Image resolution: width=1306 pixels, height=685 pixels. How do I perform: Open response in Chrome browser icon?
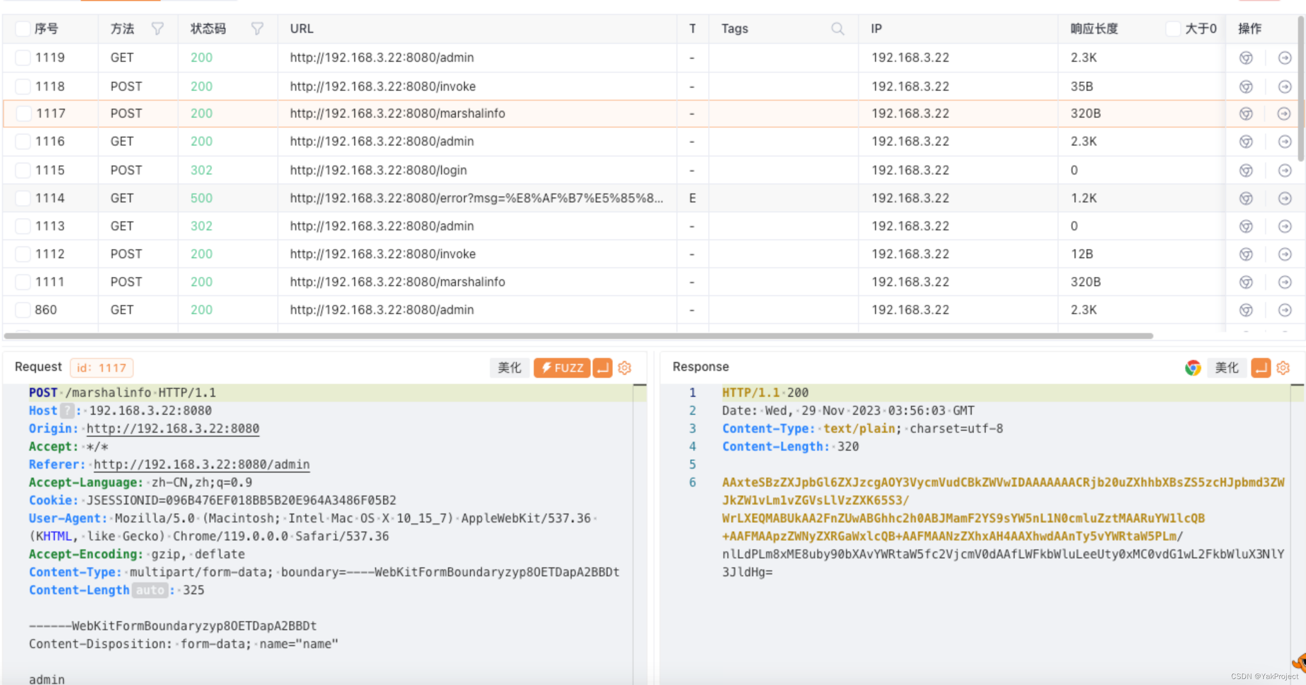[x=1192, y=367]
